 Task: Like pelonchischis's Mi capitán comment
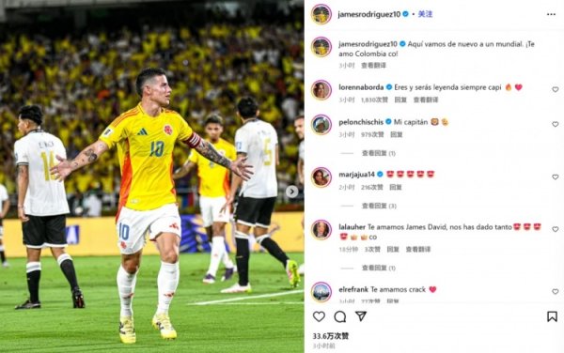coord(556,124)
